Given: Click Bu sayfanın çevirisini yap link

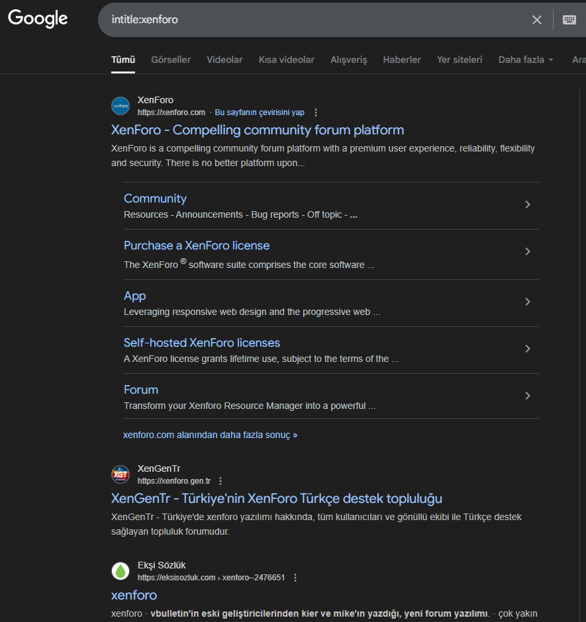Looking at the screenshot, I should [260, 112].
